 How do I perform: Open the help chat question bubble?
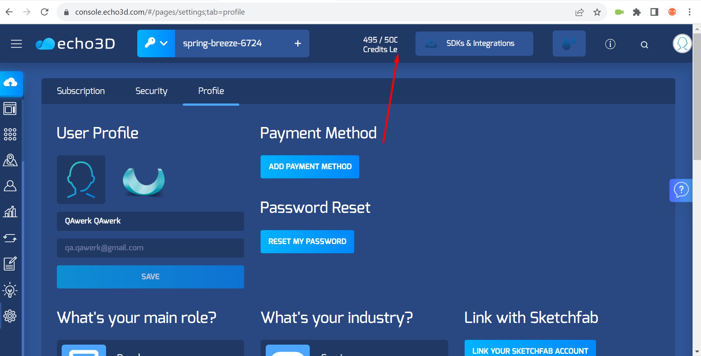[681, 190]
